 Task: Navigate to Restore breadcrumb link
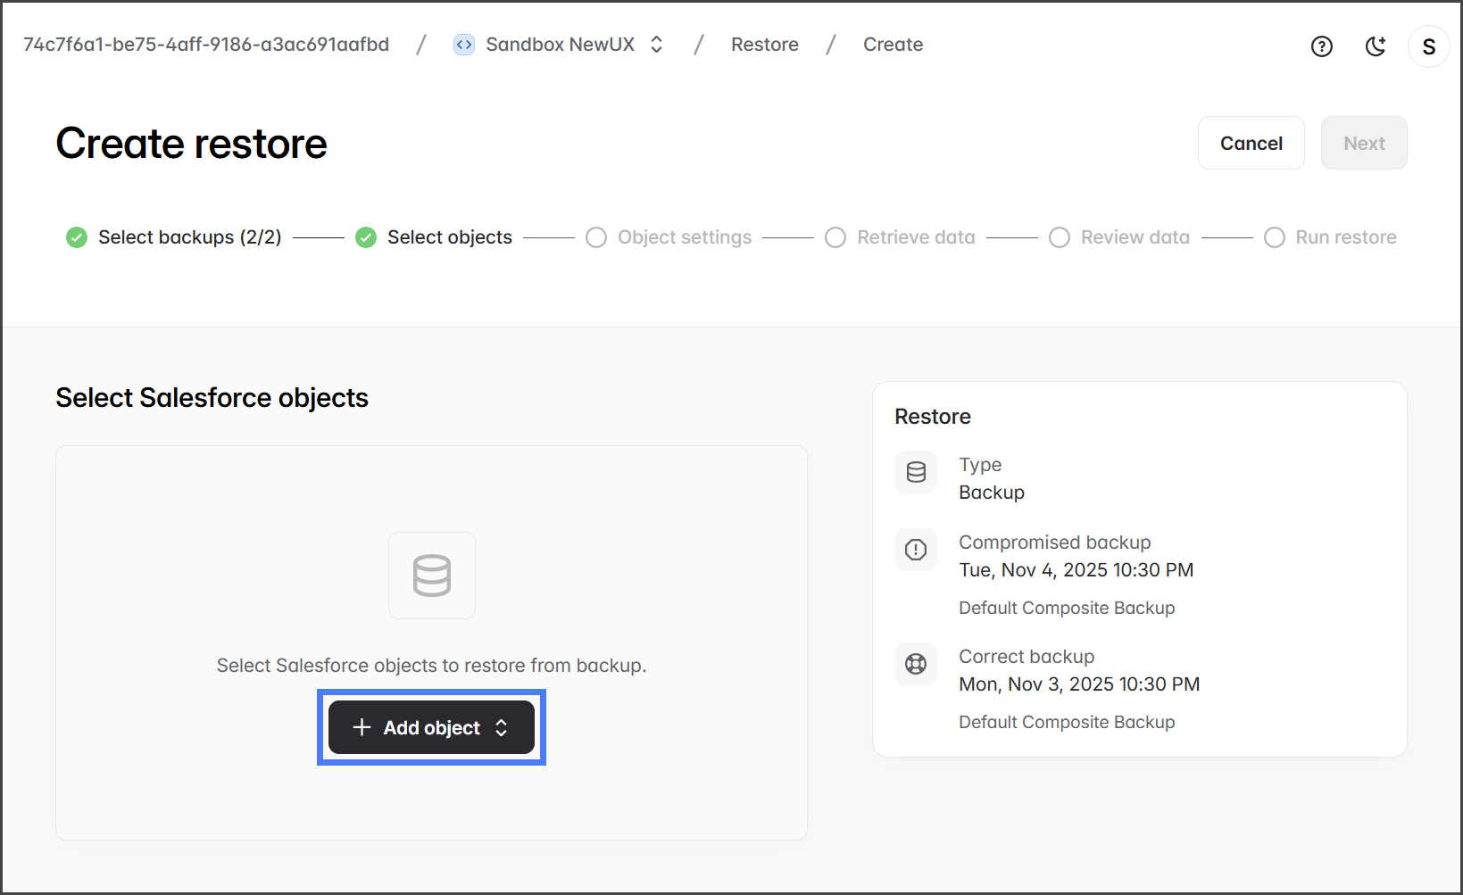click(764, 45)
